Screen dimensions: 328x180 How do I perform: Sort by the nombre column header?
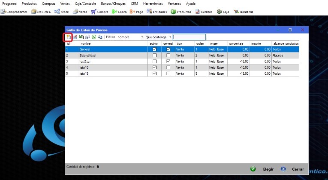[113, 43]
